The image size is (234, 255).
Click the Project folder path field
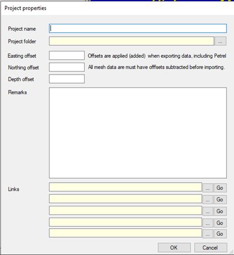[132, 41]
